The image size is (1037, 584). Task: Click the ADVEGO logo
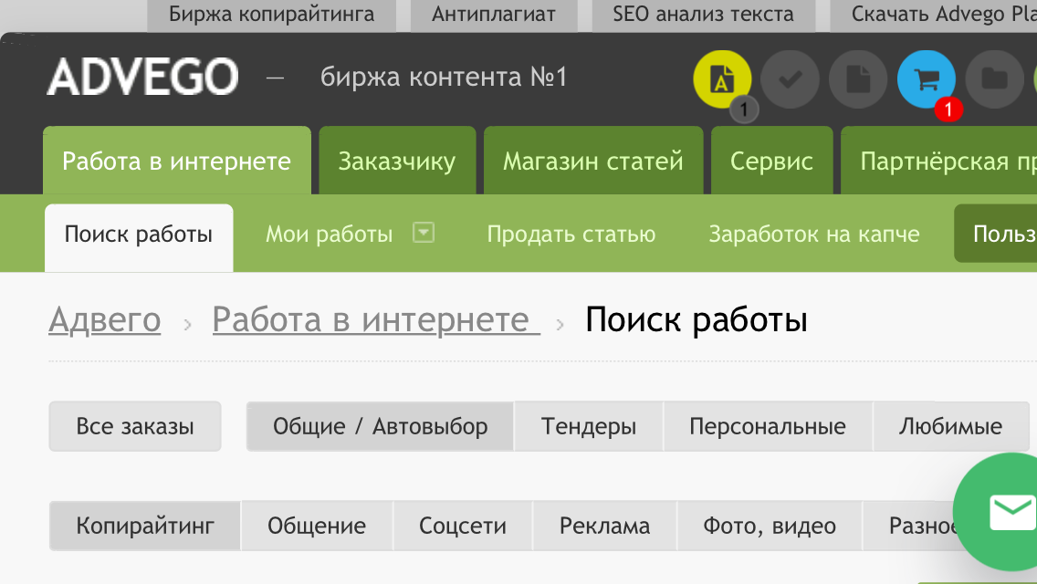tap(142, 77)
